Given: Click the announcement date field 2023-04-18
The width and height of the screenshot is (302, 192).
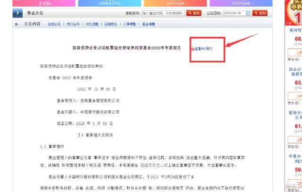Looking at the screenshot, I should click(230, 13).
